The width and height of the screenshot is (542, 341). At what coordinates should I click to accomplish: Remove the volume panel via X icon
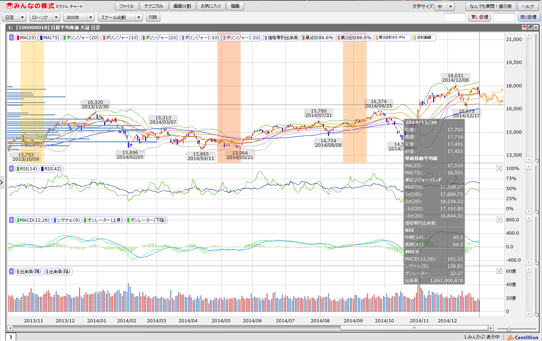tap(499, 271)
